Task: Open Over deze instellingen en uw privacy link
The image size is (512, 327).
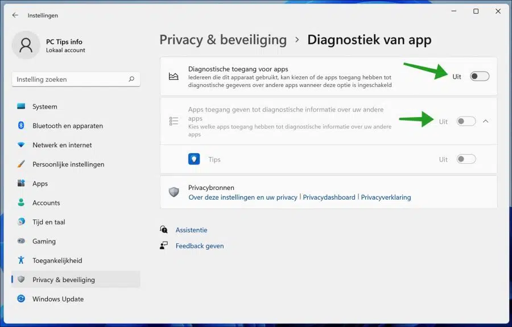Action: [x=242, y=197]
